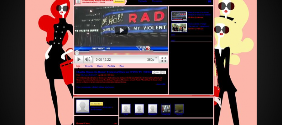Click the more info link under description
The height and width of the screenshot is (125, 282).
click(161, 84)
